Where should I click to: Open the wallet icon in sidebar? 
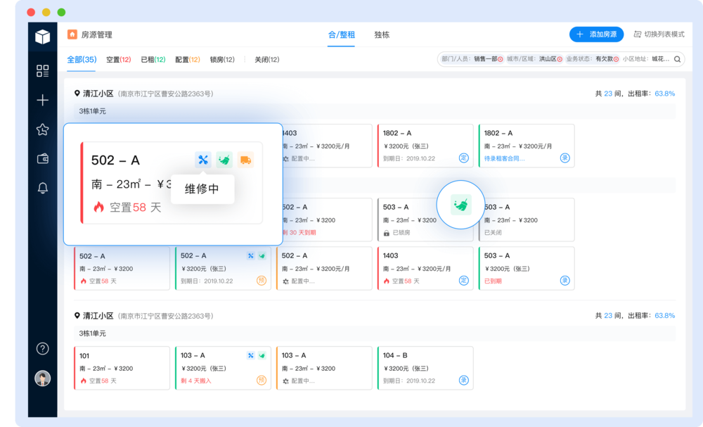[43, 158]
